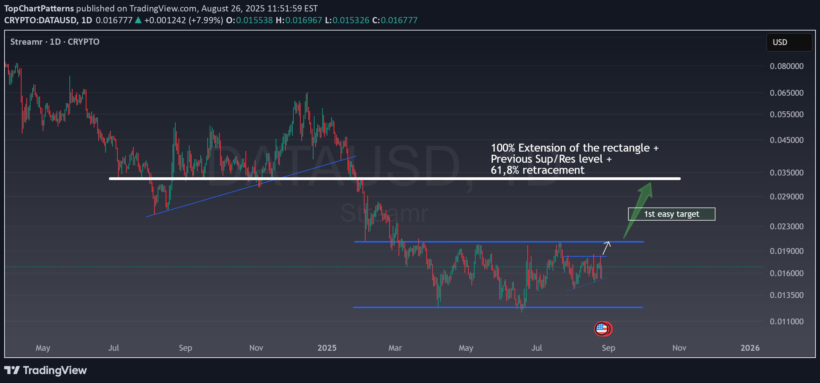The image size is (820, 383).
Task: Click the CRYPTO:DATAUSD, 1D symbol header
Action: pos(48,20)
